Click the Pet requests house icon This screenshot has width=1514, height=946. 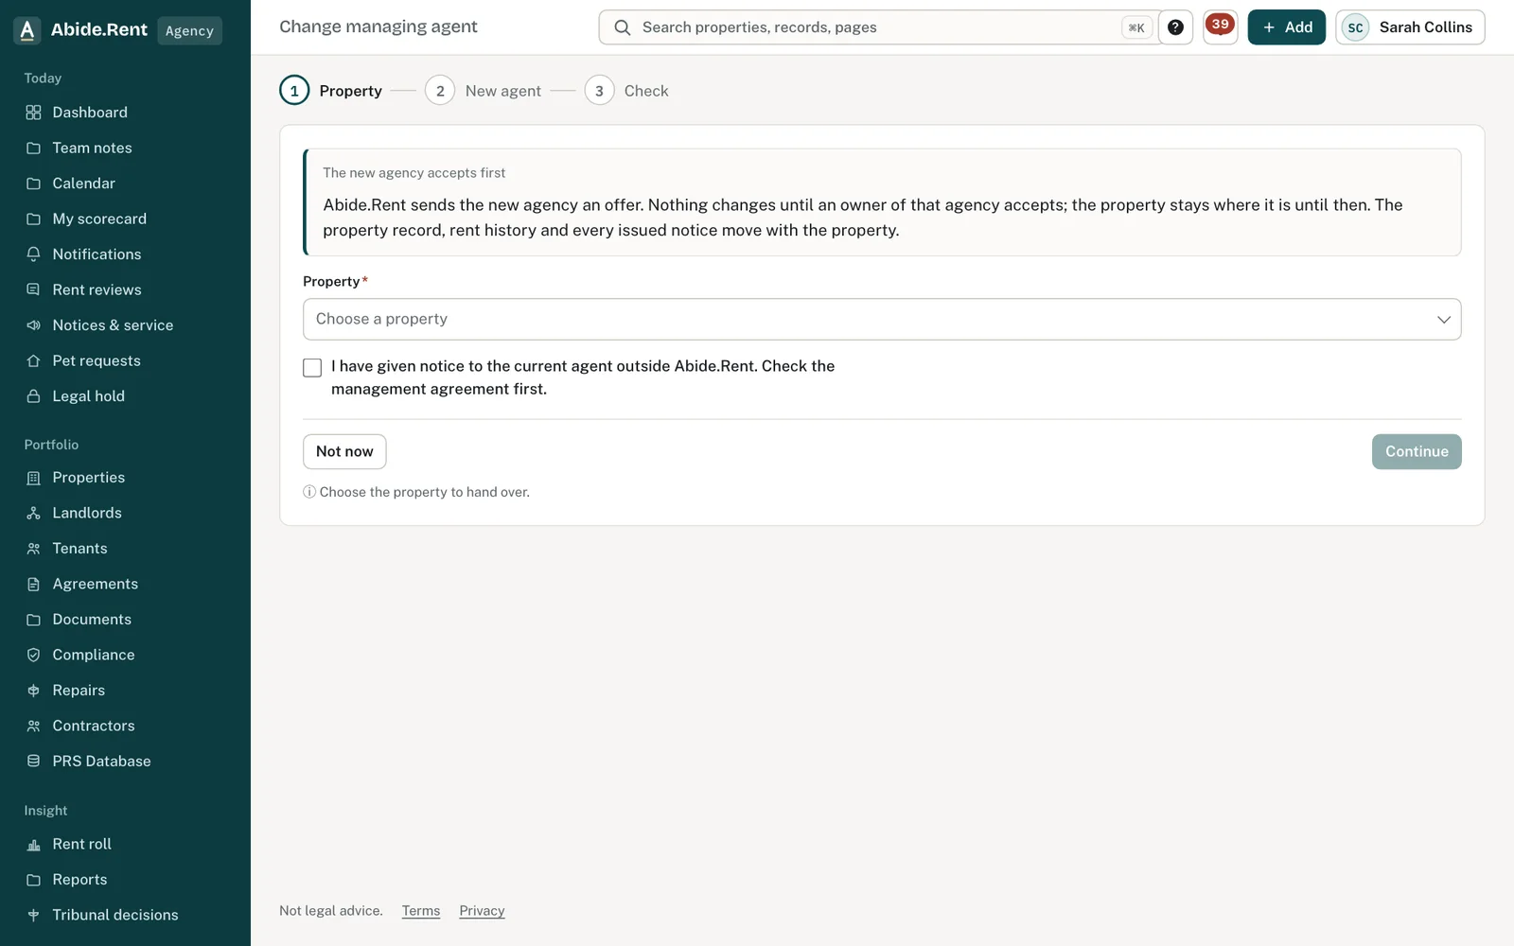(x=33, y=360)
